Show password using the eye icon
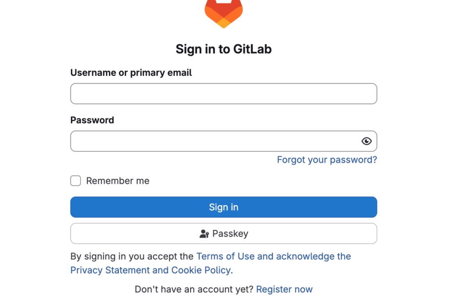The width and height of the screenshot is (468, 308). click(x=367, y=141)
